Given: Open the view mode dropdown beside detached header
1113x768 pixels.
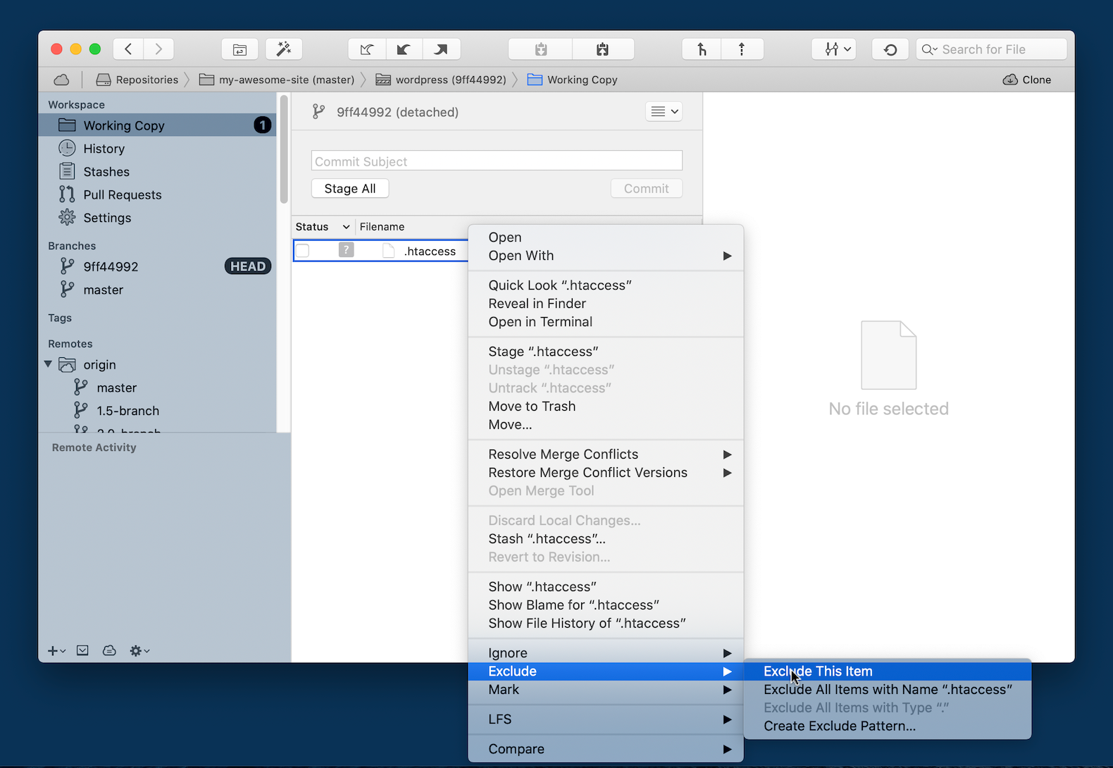Looking at the screenshot, I should point(664,111).
